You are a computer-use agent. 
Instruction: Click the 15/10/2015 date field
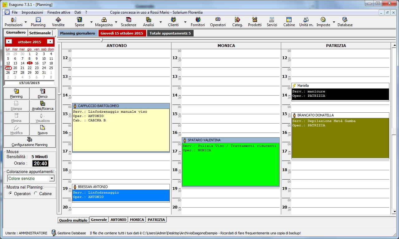click(30, 83)
